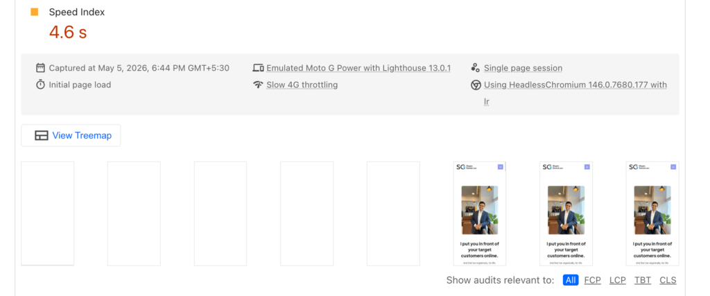Click the Single page session link
The height and width of the screenshot is (296, 710).
(x=523, y=68)
